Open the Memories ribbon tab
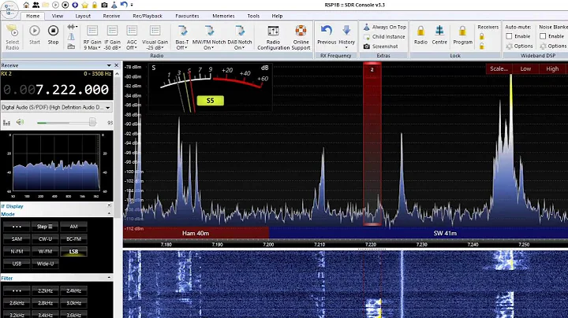The image size is (568, 318). (x=223, y=16)
